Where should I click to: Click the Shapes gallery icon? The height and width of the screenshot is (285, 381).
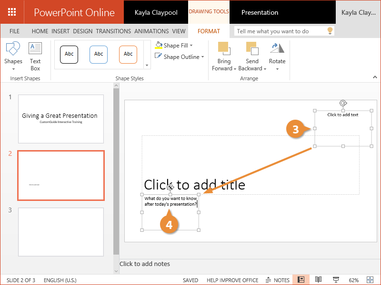click(x=13, y=48)
